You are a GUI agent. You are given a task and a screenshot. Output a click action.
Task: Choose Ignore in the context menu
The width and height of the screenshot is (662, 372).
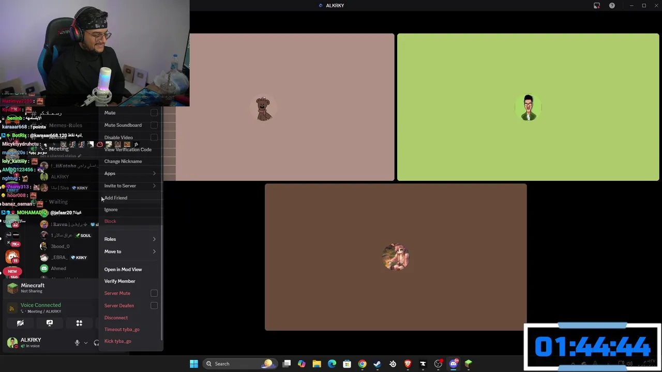pyautogui.click(x=111, y=210)
